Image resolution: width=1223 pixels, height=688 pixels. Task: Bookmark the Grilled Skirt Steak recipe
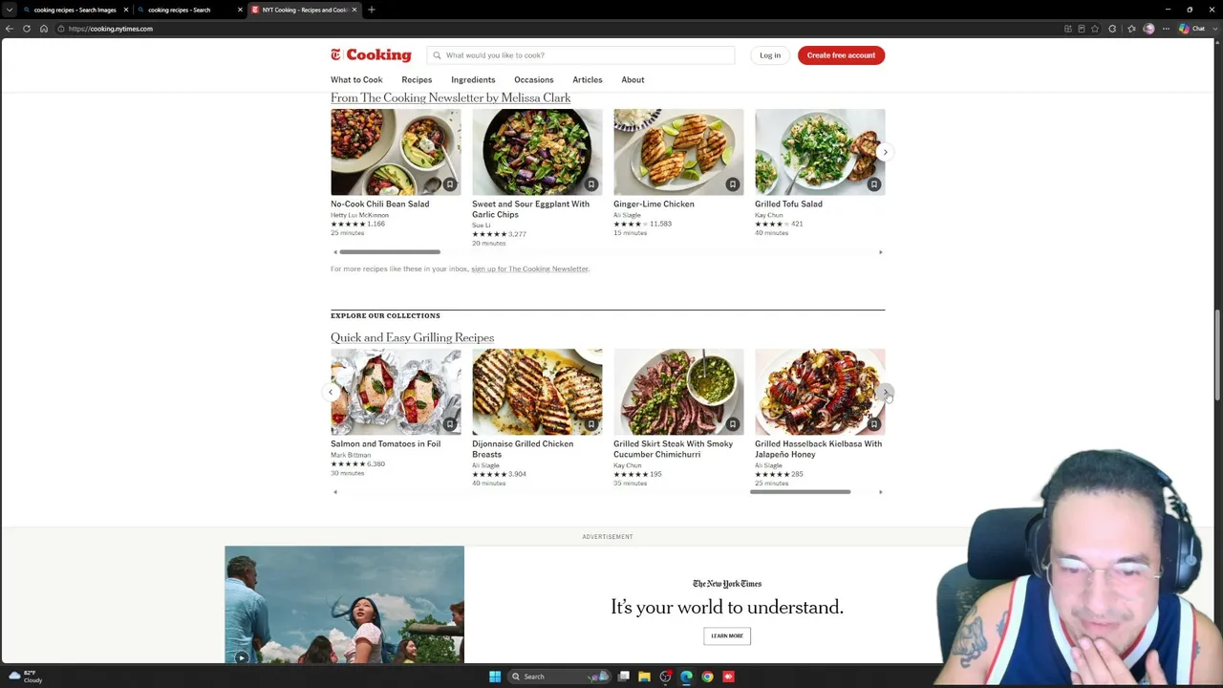(x=732, y=424)
